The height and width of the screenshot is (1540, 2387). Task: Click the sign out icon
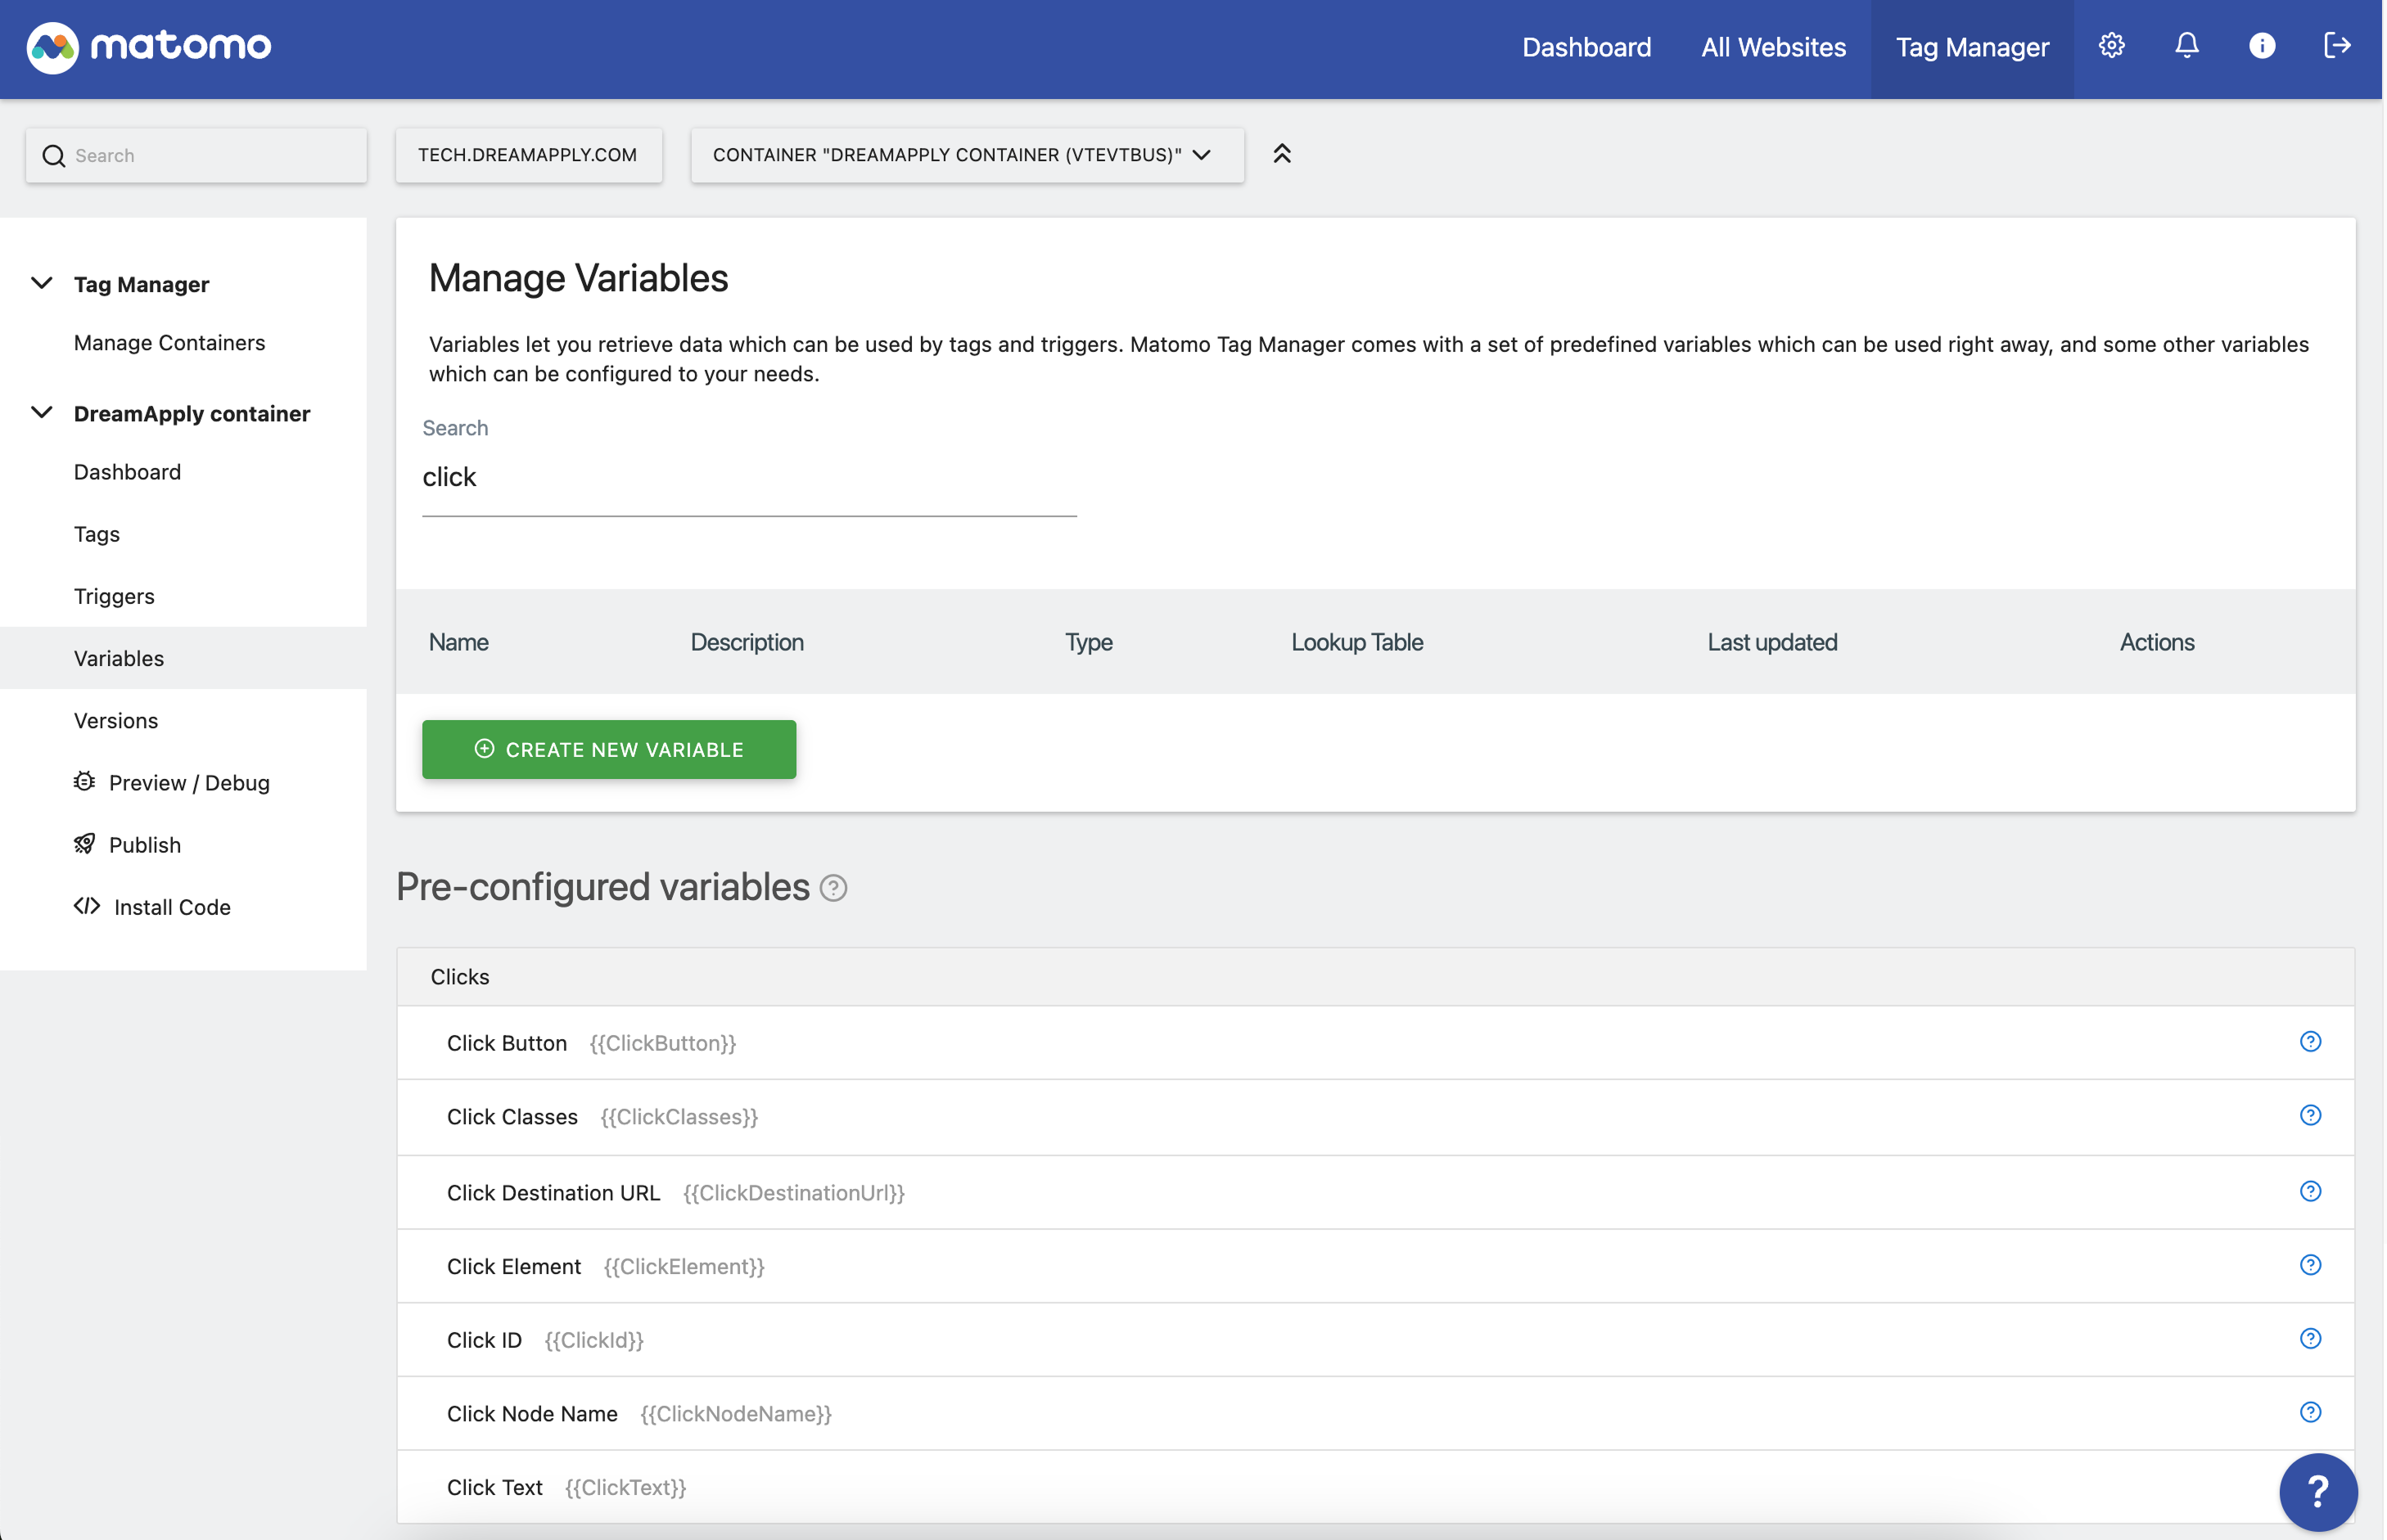point(2337,46)
